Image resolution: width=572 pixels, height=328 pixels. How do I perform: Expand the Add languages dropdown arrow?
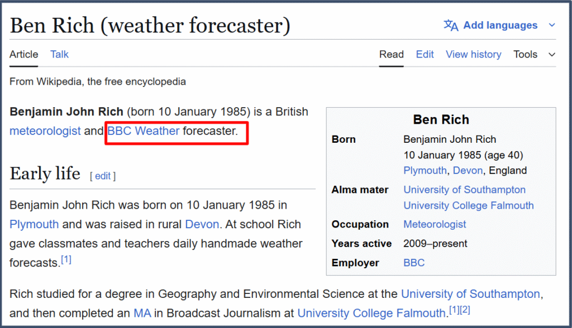pos(552,25)
